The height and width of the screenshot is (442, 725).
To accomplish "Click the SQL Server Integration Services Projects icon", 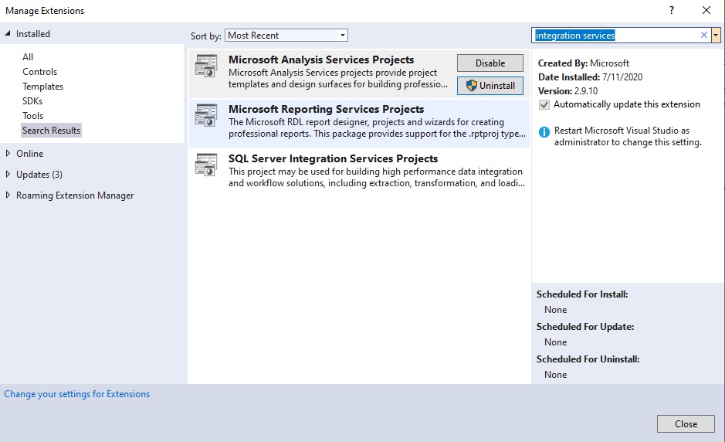I will 205,165.
